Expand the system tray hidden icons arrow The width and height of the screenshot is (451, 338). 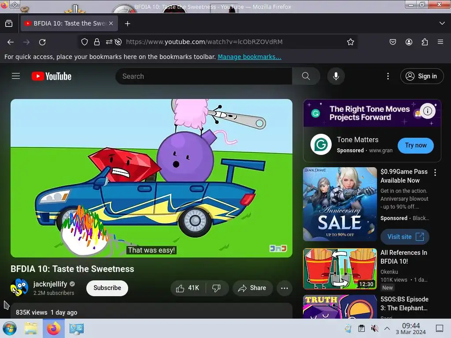[x=387, y=328]
